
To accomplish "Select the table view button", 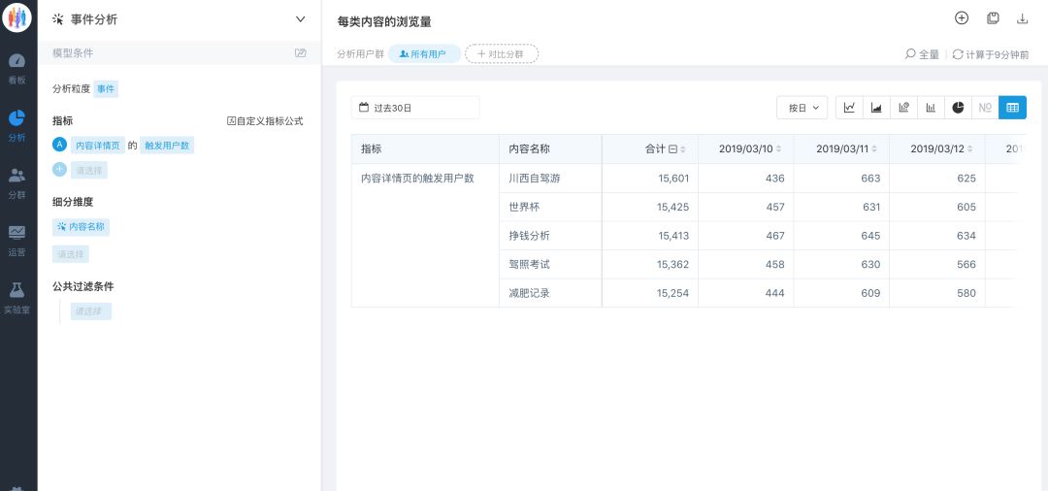I will (x=1012, y=108).
